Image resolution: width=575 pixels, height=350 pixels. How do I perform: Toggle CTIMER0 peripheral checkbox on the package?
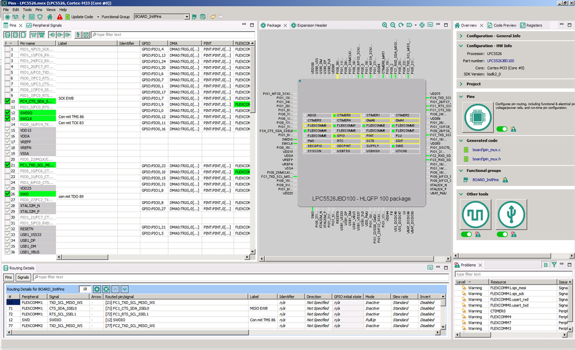[334, 116]
